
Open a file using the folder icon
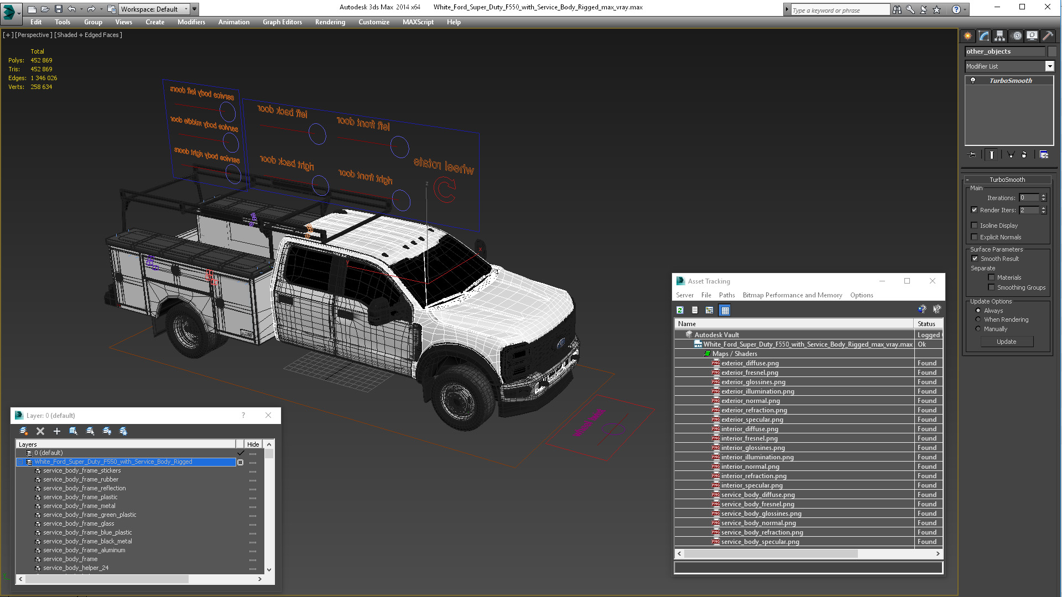click(x=45, y=9)
